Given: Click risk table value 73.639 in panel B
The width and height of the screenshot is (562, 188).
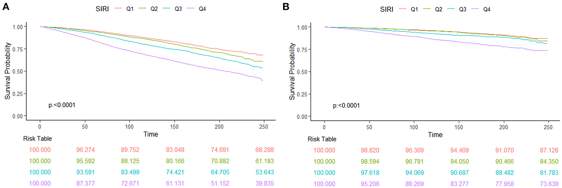Looking at the screenshot, I should [x=549, y=184].
